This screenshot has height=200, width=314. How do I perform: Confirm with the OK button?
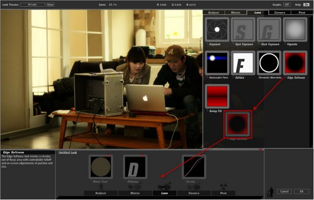tap(301, 191)
